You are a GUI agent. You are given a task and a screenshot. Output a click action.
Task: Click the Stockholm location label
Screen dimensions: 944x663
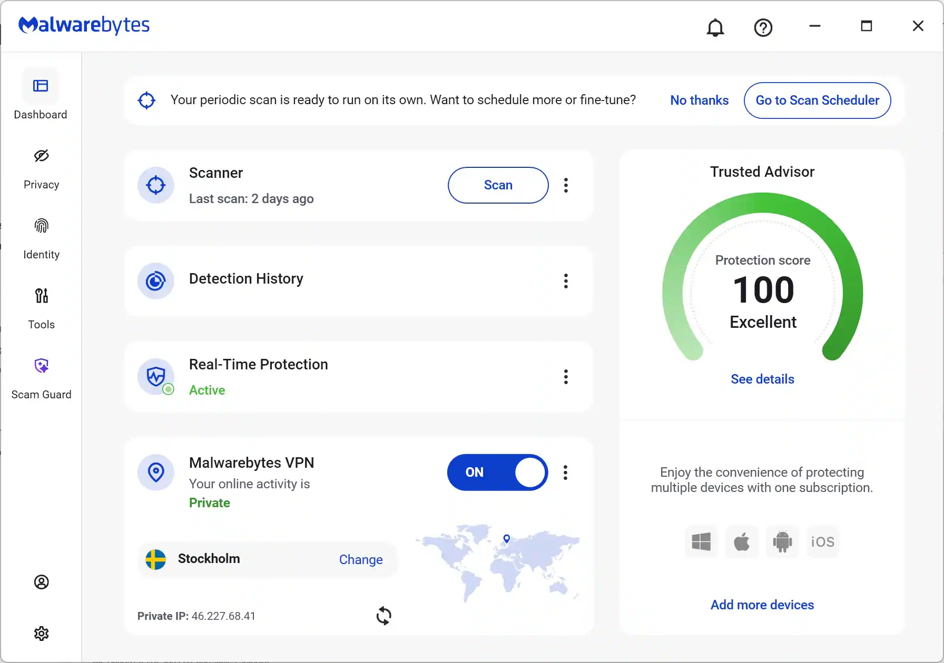pyautogui.click(x=209, y=559)
